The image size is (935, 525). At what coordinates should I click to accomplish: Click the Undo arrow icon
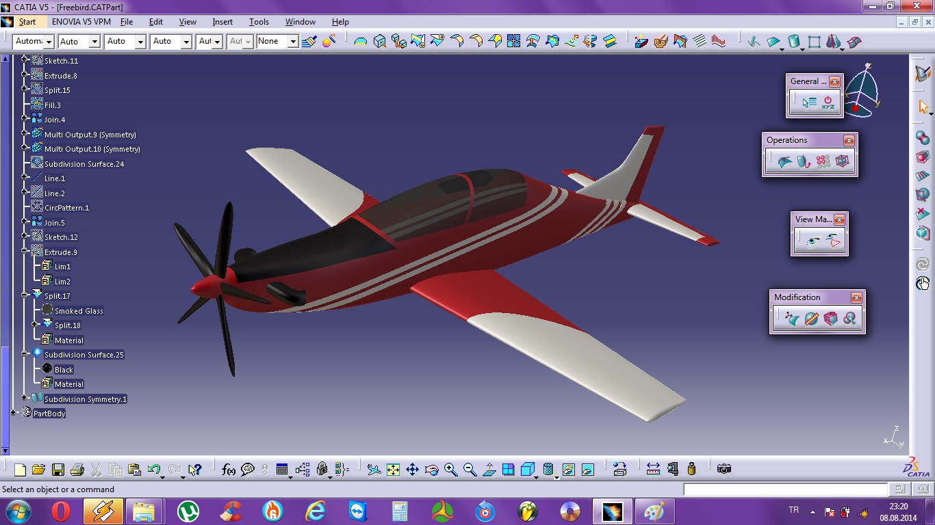pyautogui.click(x=154, y=470)
